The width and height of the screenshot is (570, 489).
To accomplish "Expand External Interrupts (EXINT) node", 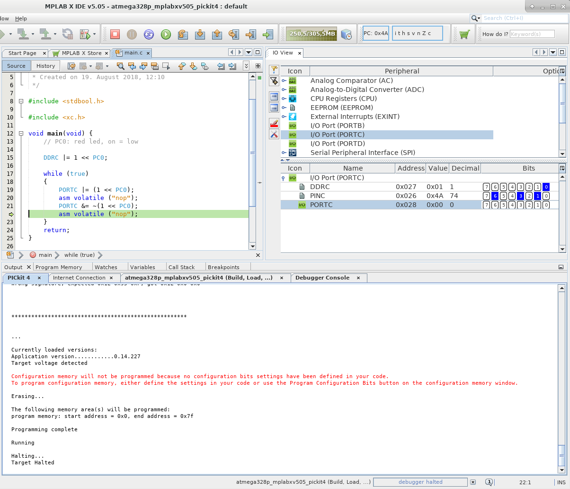I will pyautogui.click(x=284, y=117).
